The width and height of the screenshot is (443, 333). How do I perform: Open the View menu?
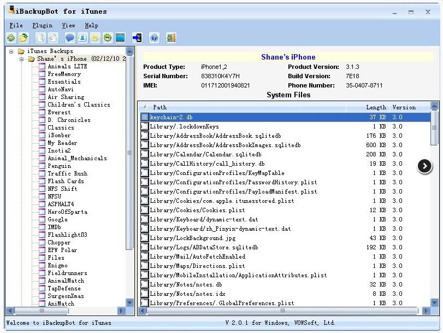point(68,25)
